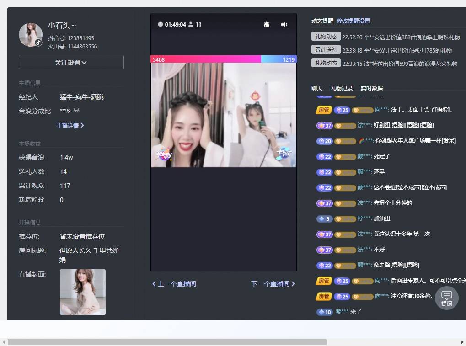
Task: Go to 下一个直播间
Action: point(273,284)
